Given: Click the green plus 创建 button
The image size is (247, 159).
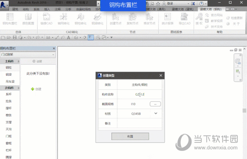Looking at the screenshot, I should coord(36,89).
